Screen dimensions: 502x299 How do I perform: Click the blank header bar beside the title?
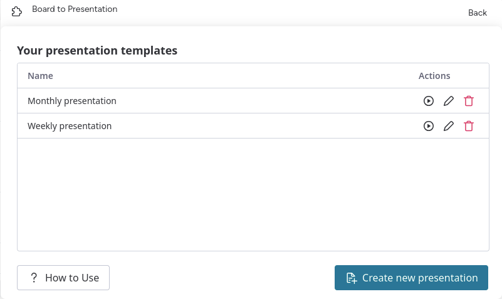[x=282, y=11]
